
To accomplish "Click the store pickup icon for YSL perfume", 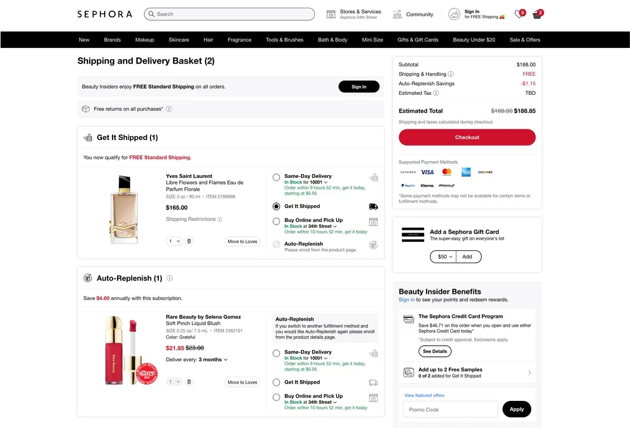I will pos(373,222).
